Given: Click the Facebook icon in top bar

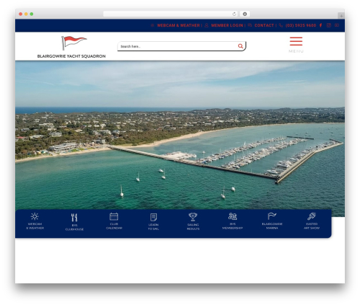Looking at the screenshot, I should click(x=320, y=25).
